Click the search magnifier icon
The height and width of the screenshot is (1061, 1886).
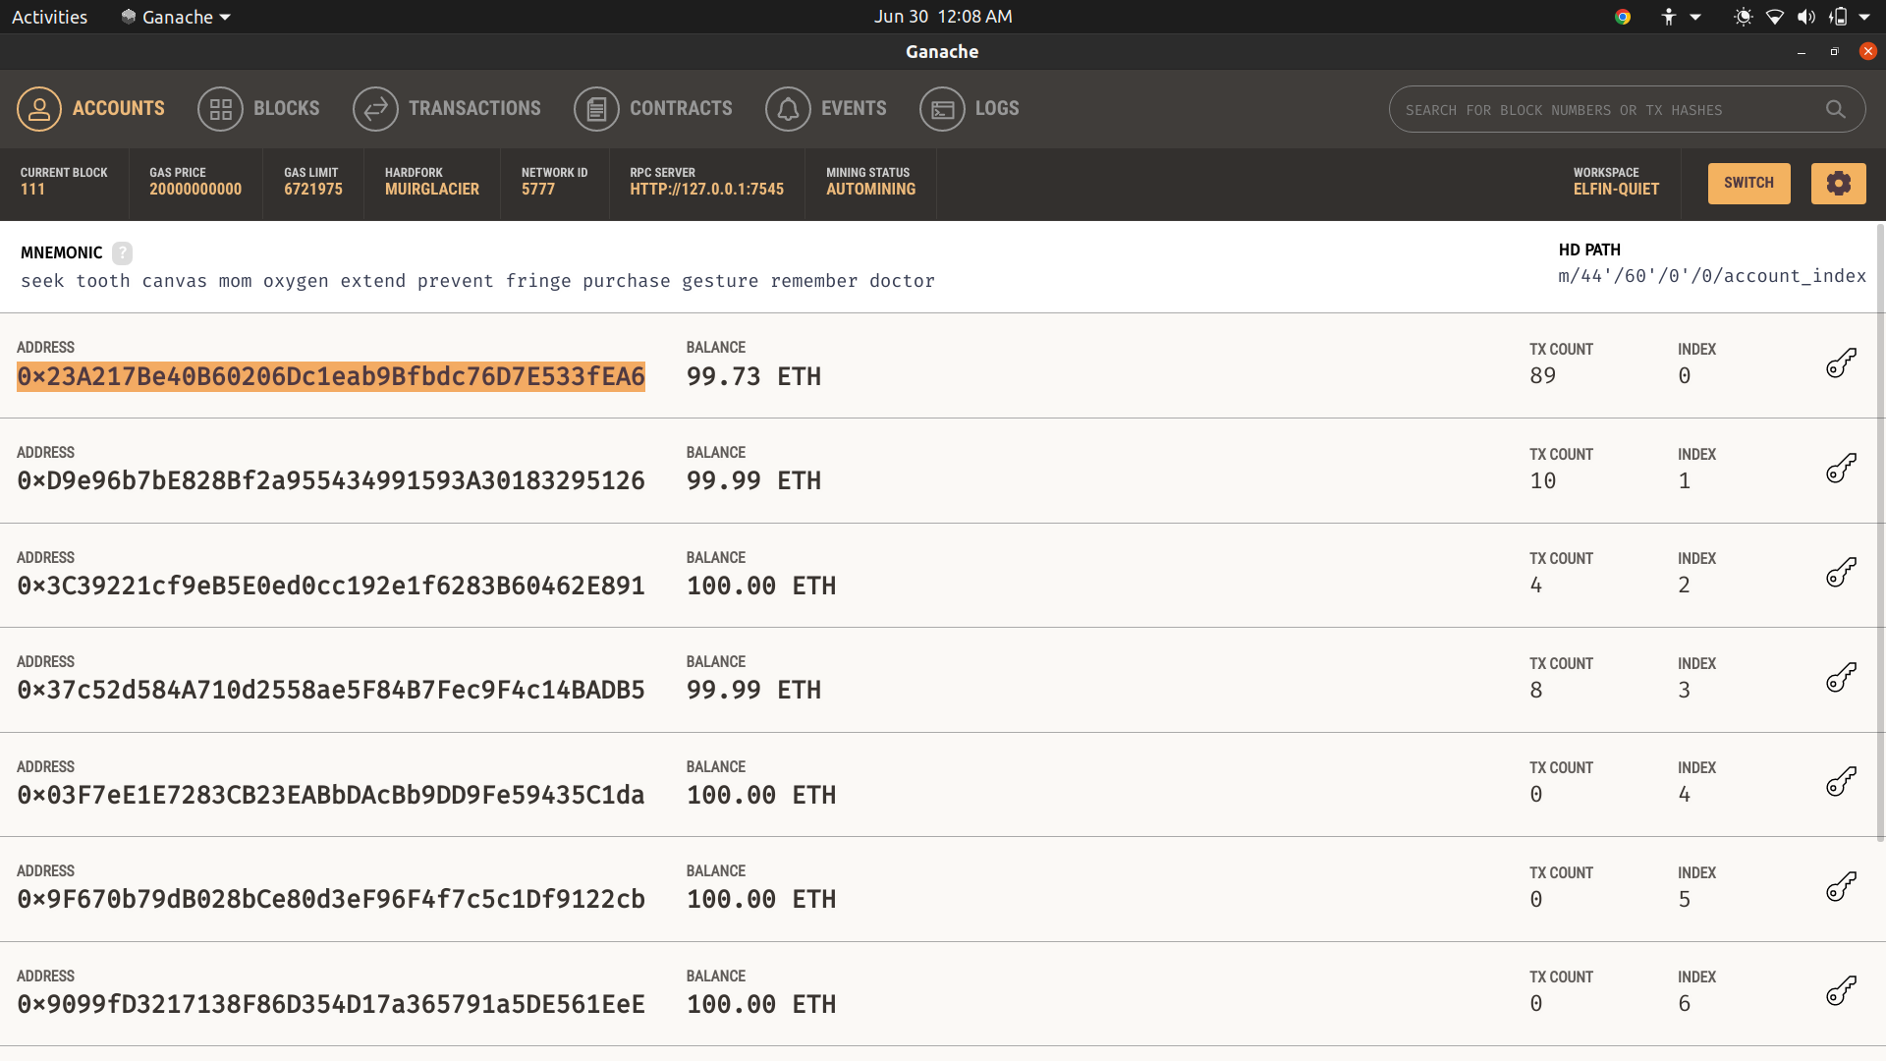[1835, 110]
